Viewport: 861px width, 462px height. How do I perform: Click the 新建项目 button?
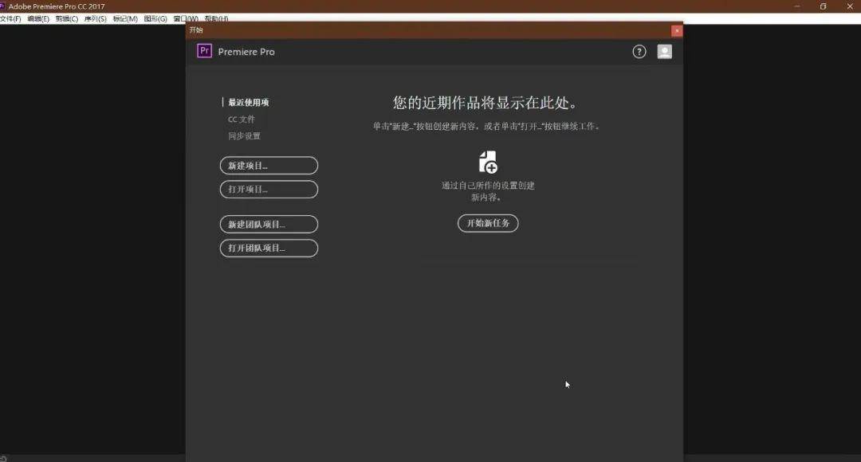pyautogui.click(x=269, y=165)
